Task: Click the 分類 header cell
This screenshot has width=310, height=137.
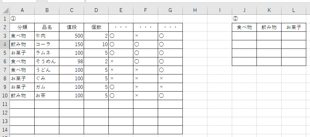Action: pos(22,27)
